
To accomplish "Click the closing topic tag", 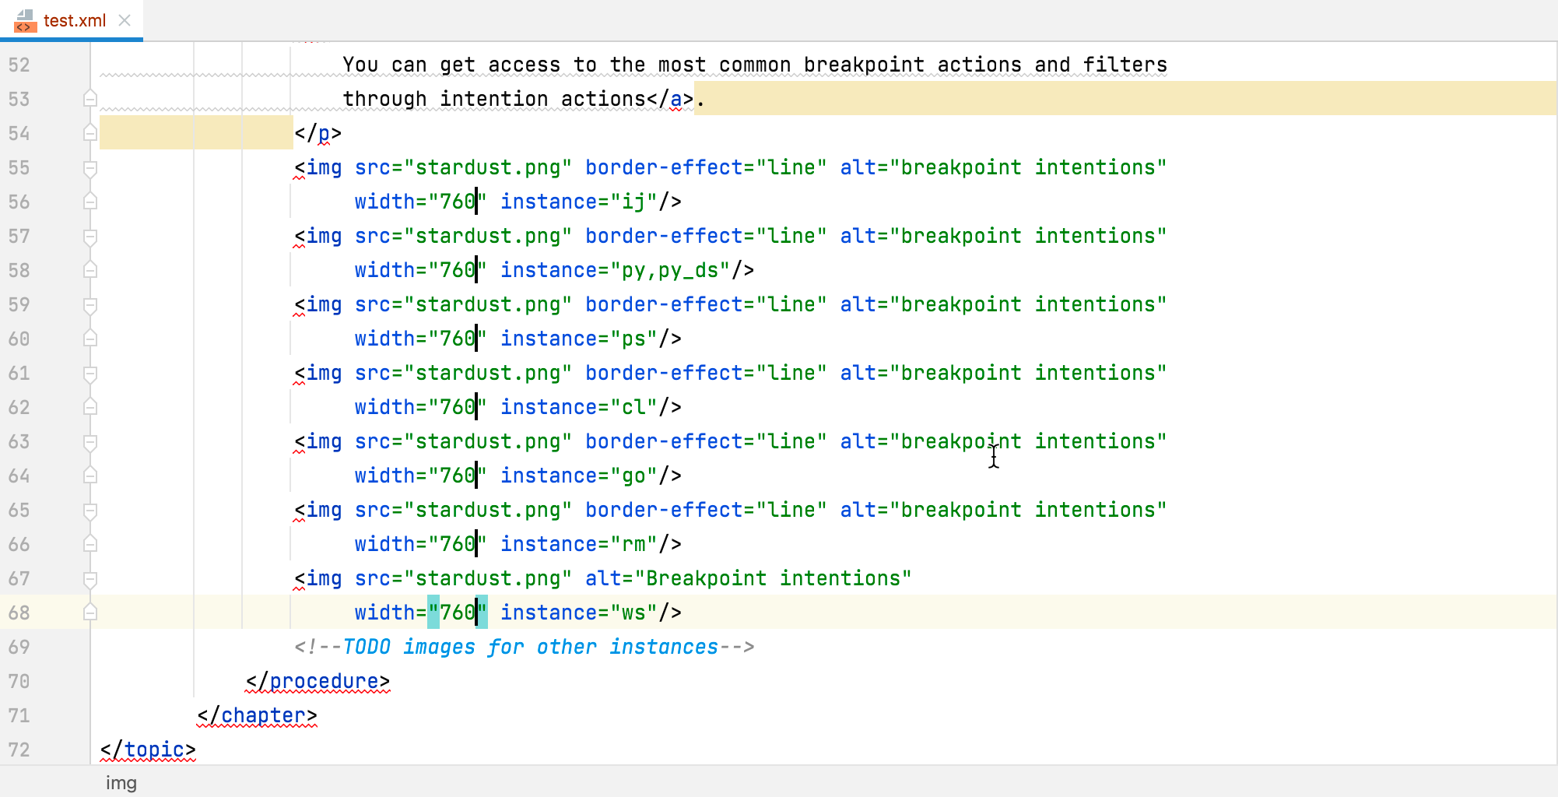I will (148, 750).
